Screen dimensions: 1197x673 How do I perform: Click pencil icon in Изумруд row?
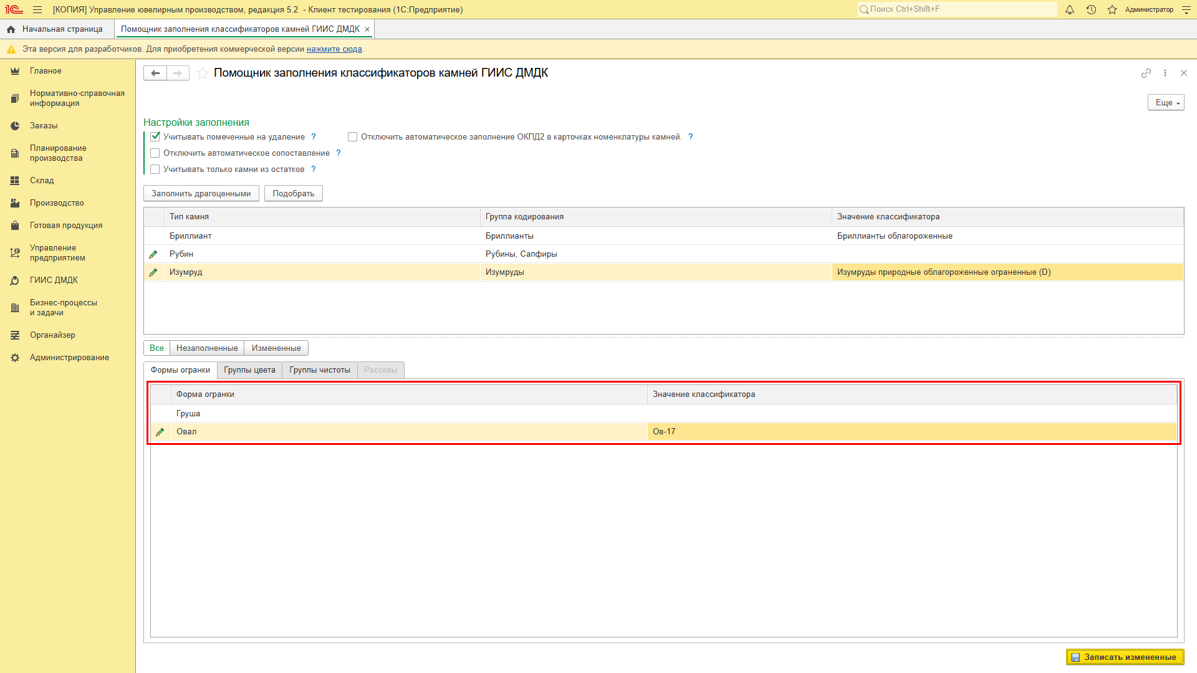[x=153, y=272]
